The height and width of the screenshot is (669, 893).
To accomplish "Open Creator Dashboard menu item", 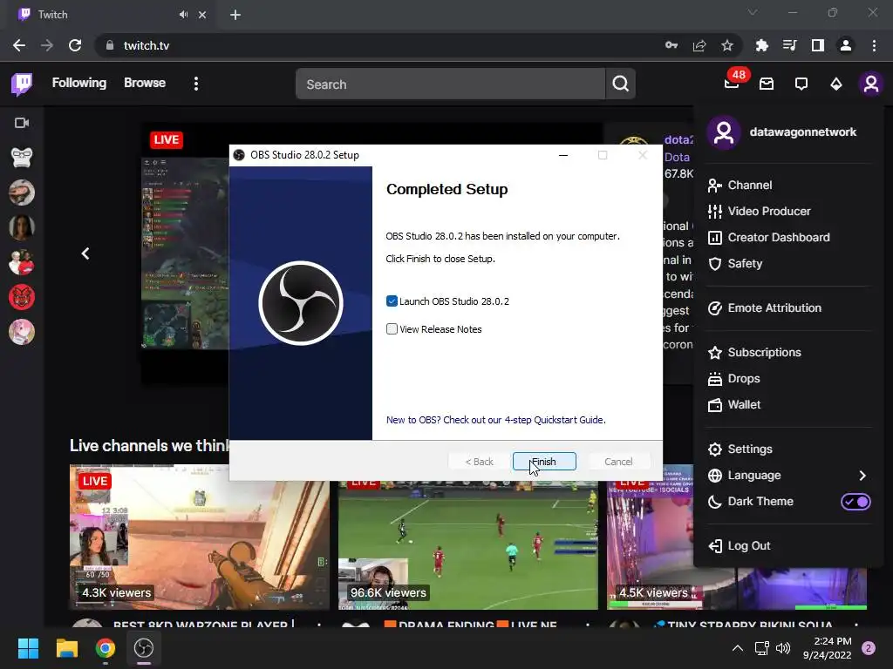I will (788, 237).
